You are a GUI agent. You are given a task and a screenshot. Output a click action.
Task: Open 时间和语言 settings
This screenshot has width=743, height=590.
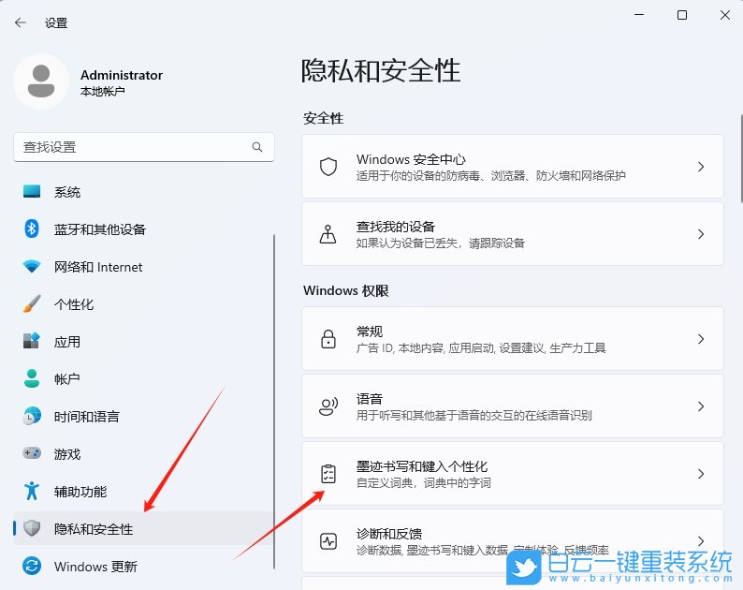(x=143, y=417)
